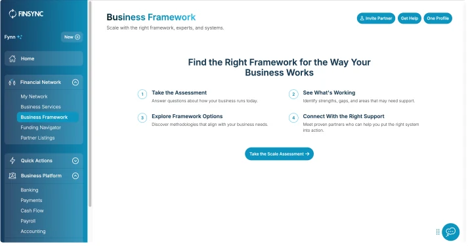Click "Connect With the Right Support" heading
This screenshot has width=468, height=246.
pos(343,116)
